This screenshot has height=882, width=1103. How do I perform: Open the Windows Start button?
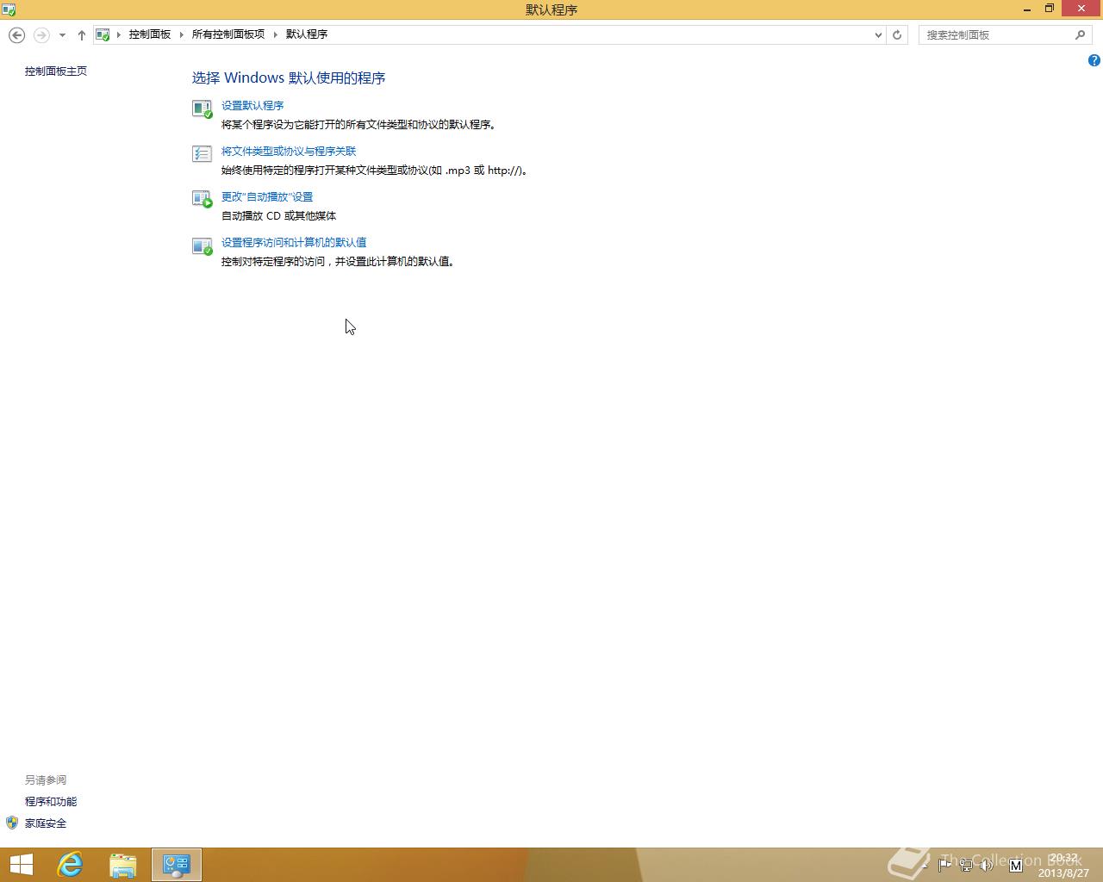coord(22,865)
